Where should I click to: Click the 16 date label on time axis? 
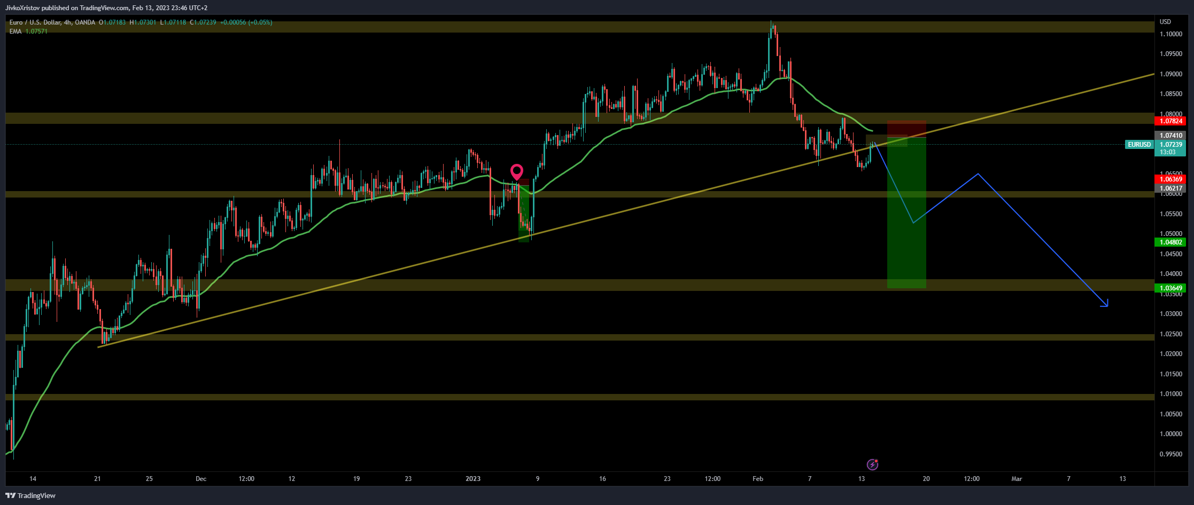pyautogui.click(x=602, y=479)
